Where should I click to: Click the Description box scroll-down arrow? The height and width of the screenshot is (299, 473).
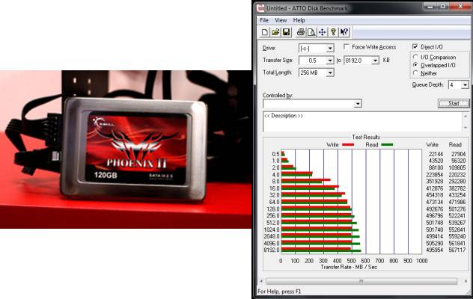(x=466, y=128)
